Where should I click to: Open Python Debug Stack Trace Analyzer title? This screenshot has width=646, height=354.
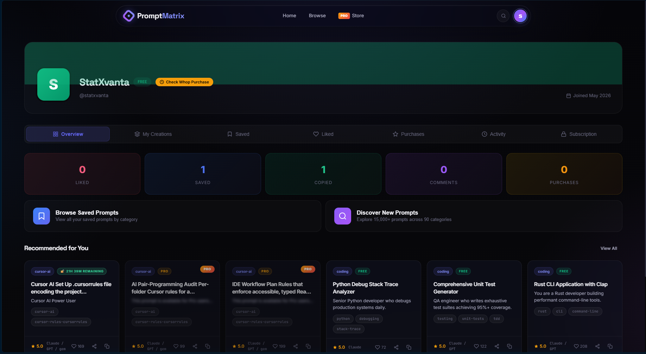coord(366,288)
